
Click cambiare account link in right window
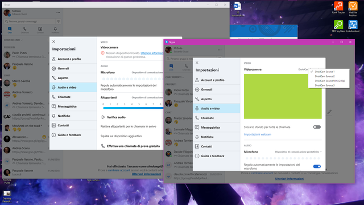coord(262,173)
